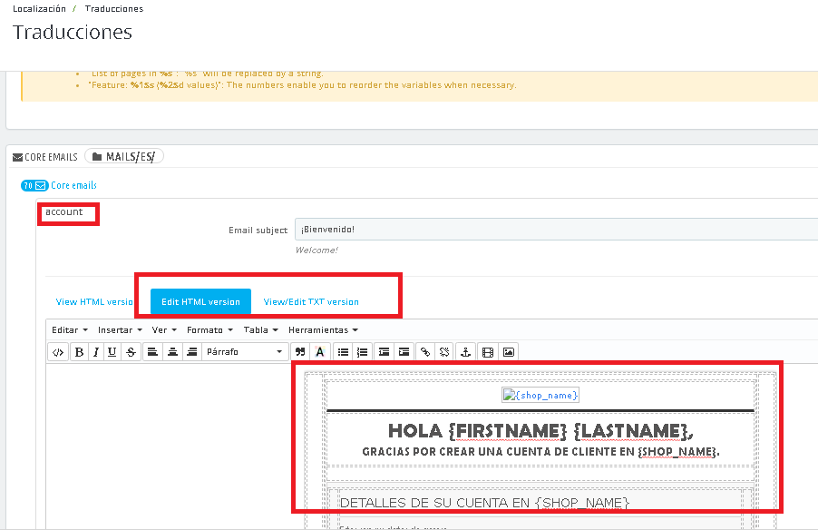The height and width of the screenshot is (530, 818).
Task: Open the Párrafo format dropdown
Action: pos(243,352)
